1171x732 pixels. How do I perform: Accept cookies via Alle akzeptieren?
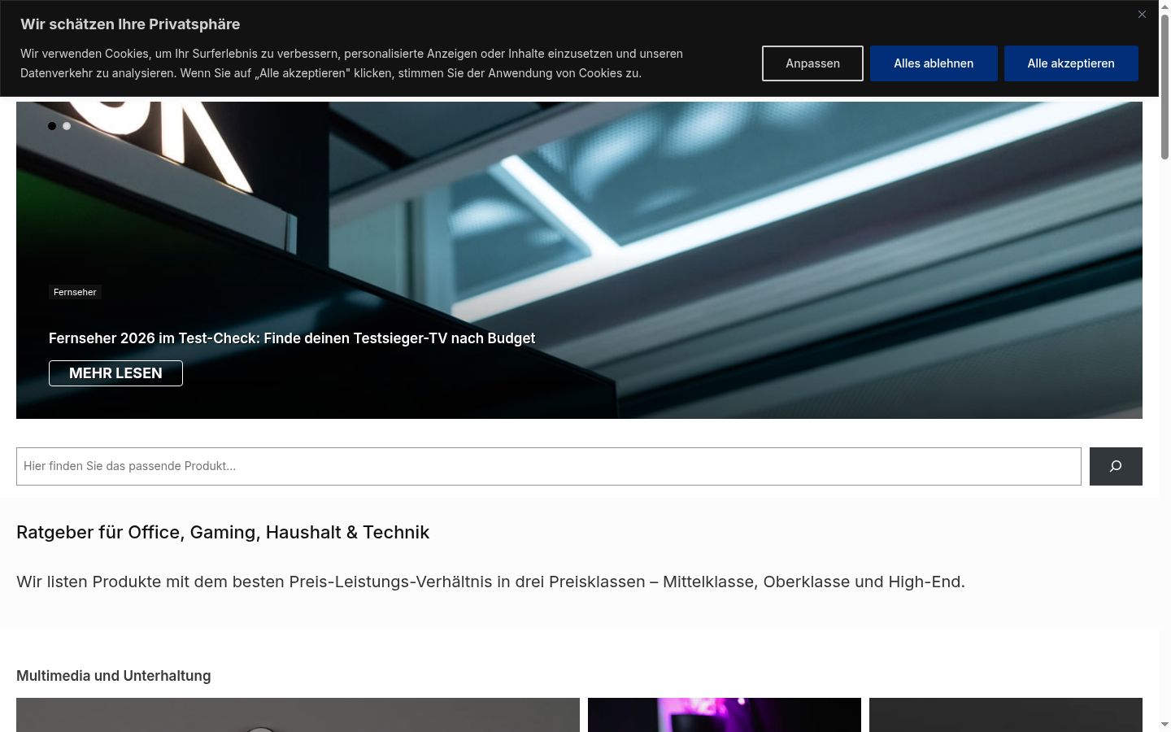point(1071,63)
